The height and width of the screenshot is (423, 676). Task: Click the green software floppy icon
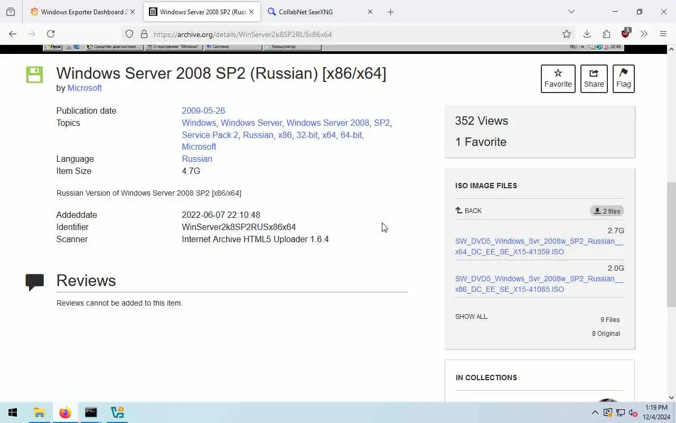click(34, 75)
